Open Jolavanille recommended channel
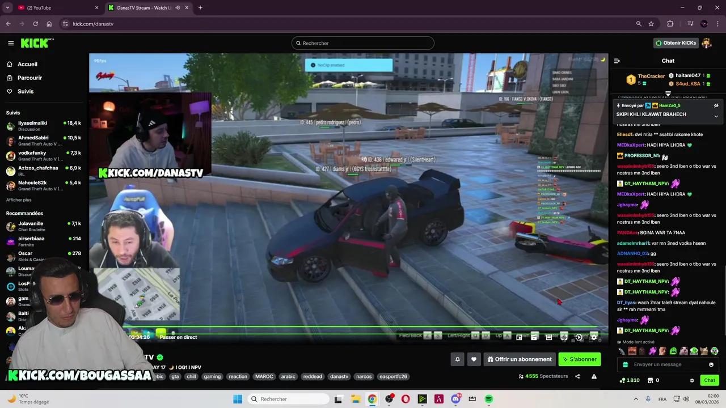This screenshot has width=726, height=408. [x=44, y=226]
